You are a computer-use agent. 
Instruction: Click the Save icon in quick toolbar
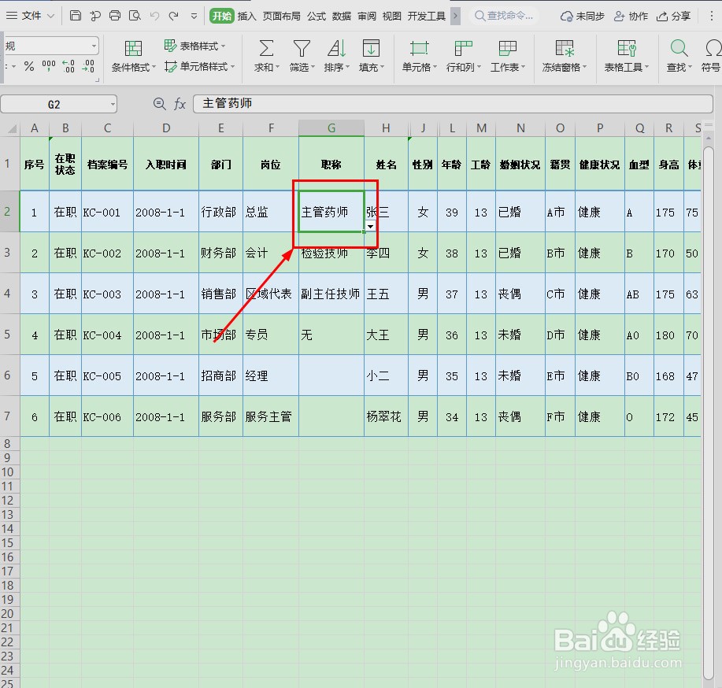(75, 16)
